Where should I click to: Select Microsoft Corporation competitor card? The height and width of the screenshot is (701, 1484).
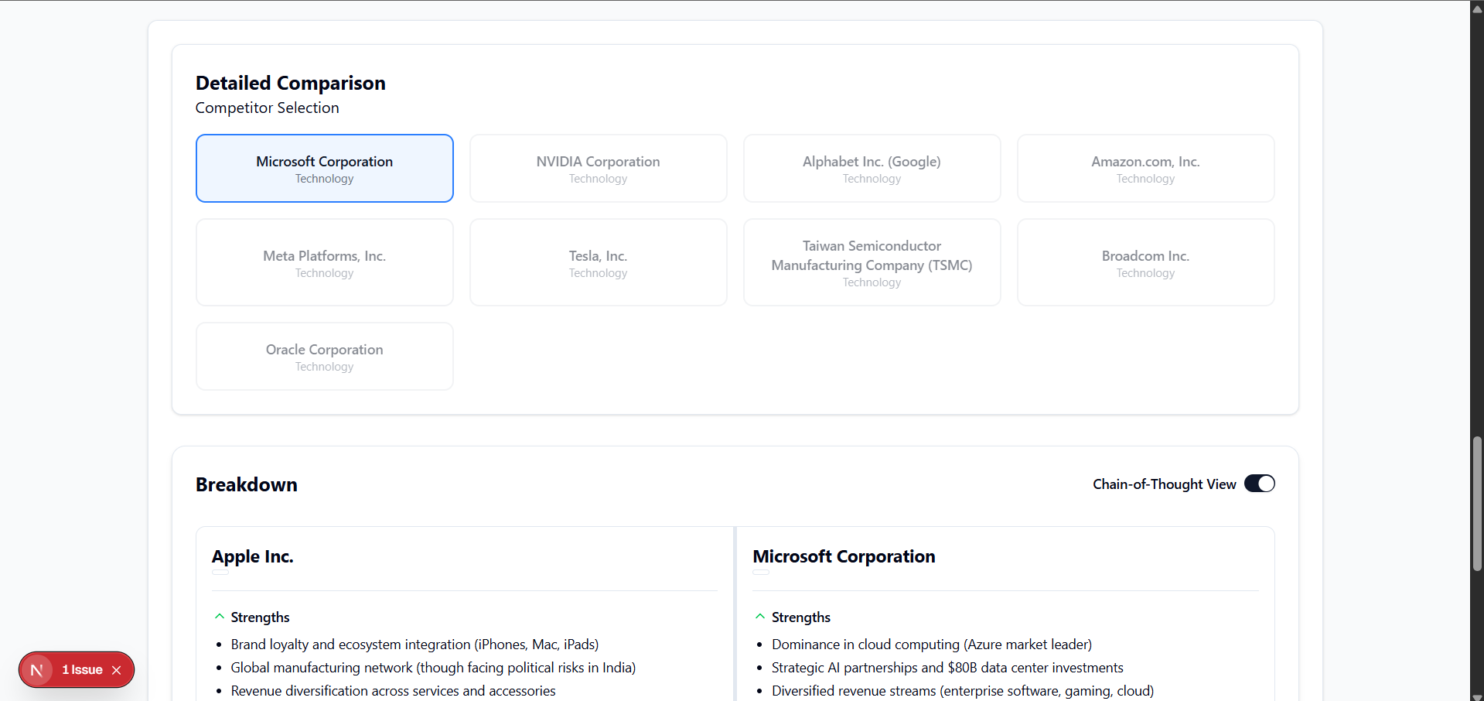coord(324,169)
